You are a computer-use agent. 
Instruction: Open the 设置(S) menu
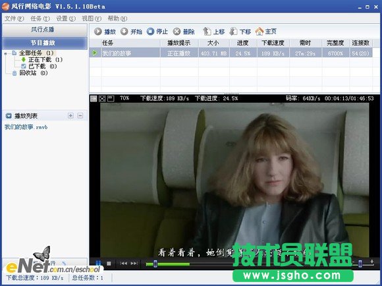[x=66, y=18]
